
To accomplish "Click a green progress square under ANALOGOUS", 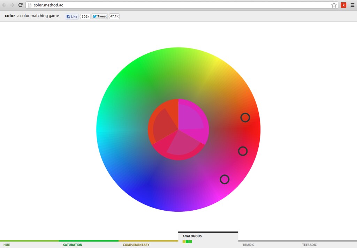I will (x=187, y=241).
